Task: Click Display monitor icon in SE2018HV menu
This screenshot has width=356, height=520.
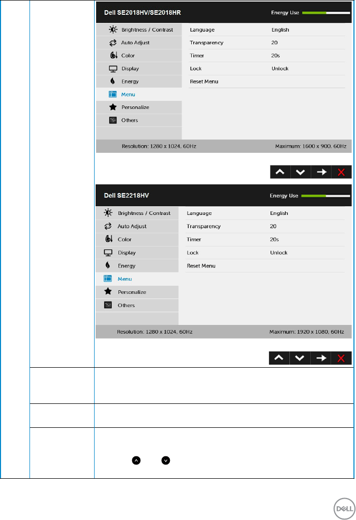Action: point(113,69)
